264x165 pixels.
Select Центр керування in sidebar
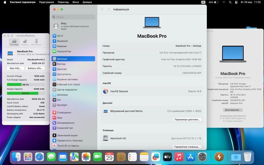(x=73, y=89)
